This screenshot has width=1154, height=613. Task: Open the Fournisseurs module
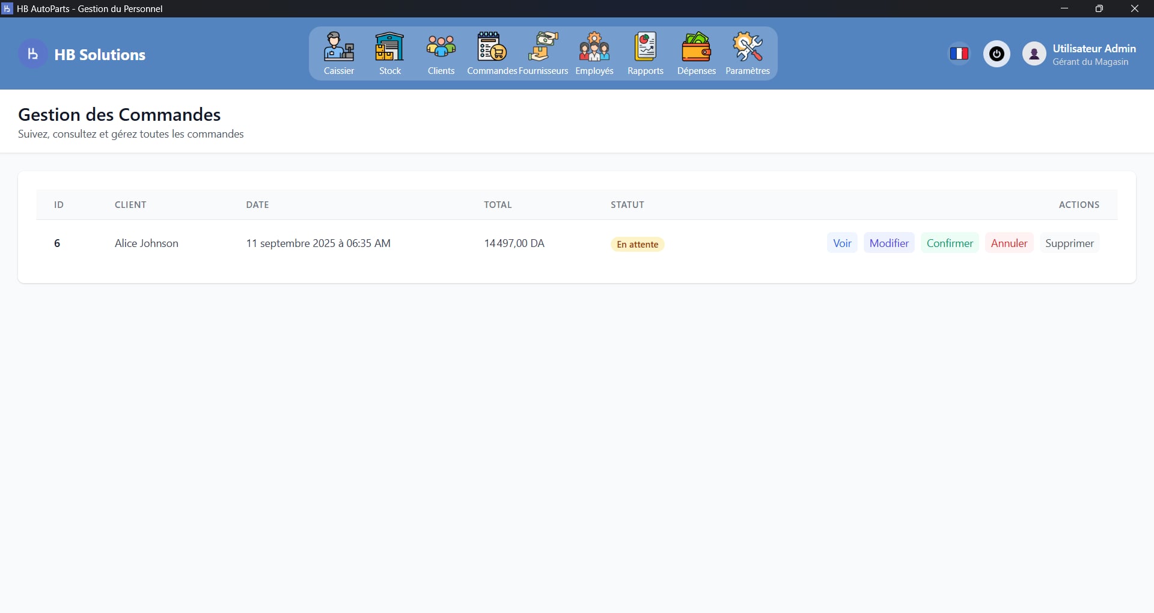point(542,53)
